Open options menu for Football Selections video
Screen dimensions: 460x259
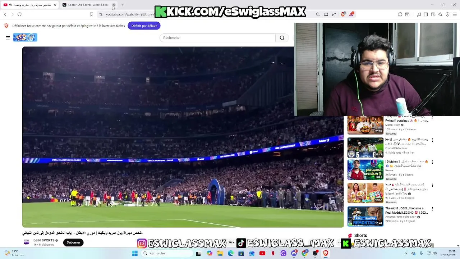pyautogui.click(x=432, y=140)
